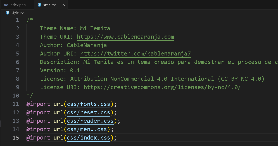Screen dimensions: 278x146
Task: Click the CSS icon on style.css tab
Action: click(x=39, y=5)
